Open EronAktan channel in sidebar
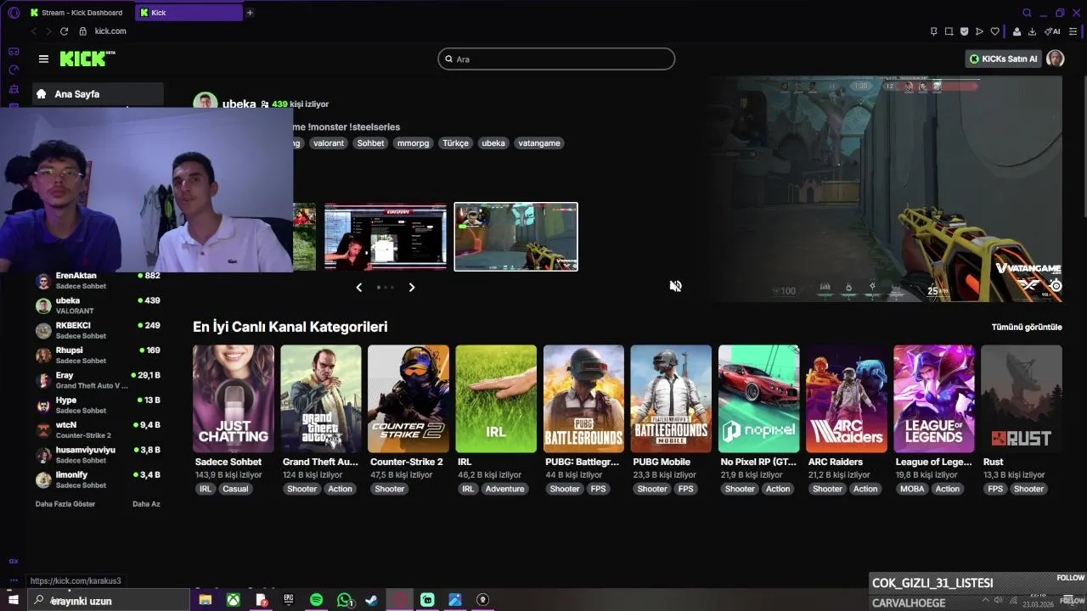 98,281
